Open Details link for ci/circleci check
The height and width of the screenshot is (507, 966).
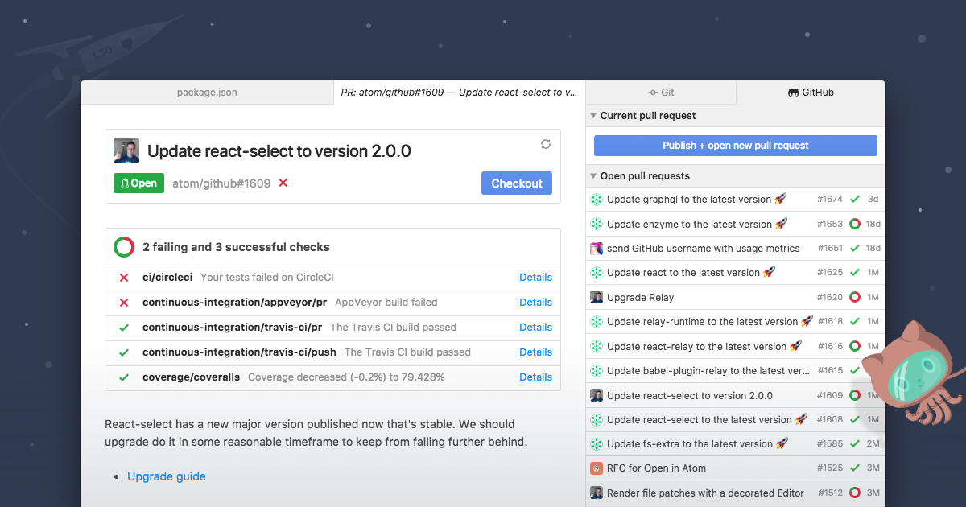point(535,277)
